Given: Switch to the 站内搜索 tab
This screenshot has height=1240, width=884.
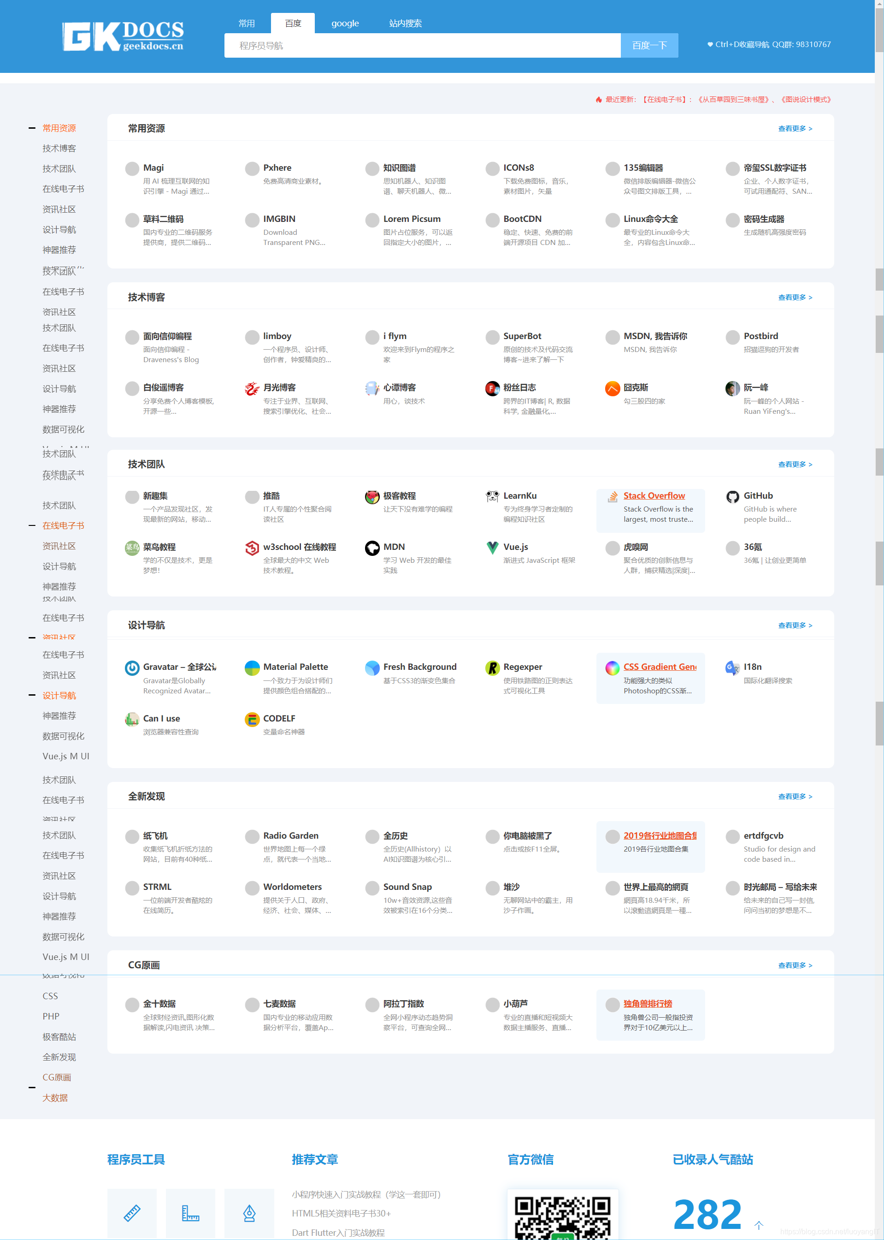Looking at the screenshot, I should point(406,24).
